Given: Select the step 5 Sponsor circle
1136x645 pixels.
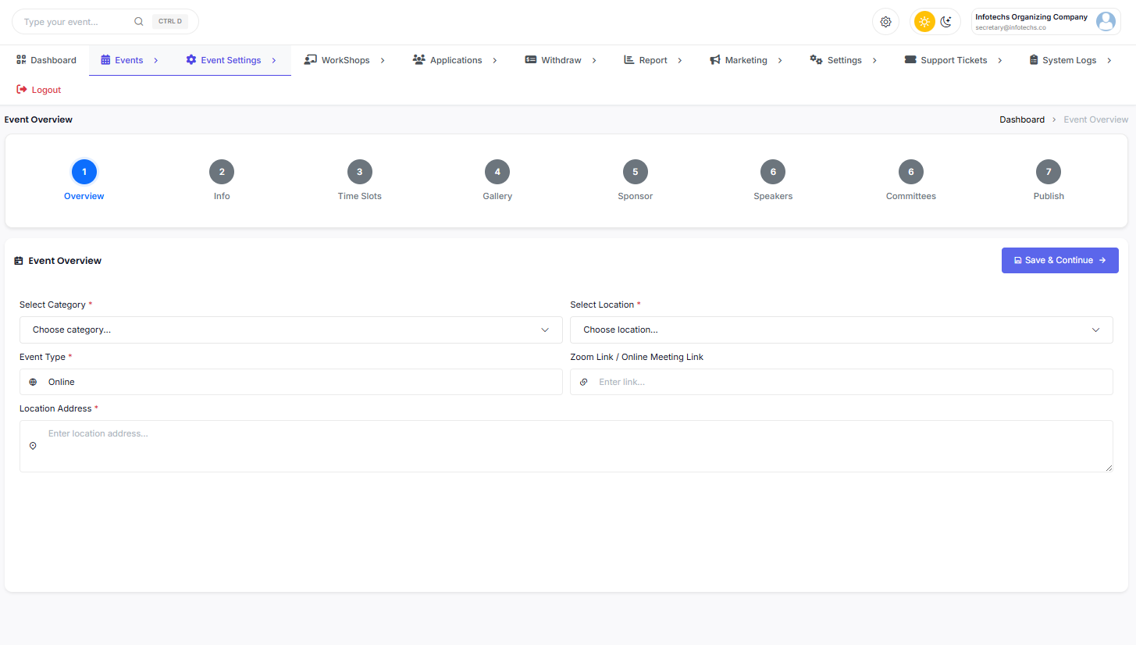Looking at the screenshot, I should pyautogui.click(x=635, y=173).
